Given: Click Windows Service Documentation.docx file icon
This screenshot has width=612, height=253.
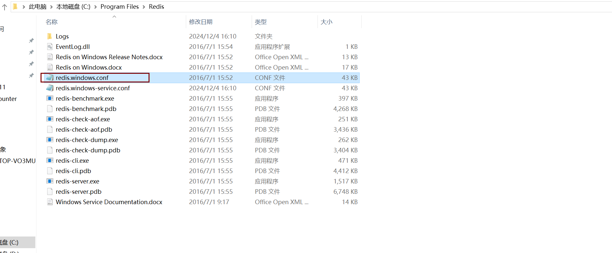Looking at the screenshot, I should [x=50, y=202].
